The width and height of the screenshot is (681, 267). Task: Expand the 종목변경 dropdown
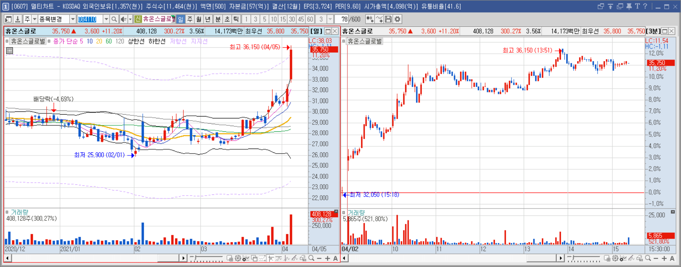click(72, 19)
